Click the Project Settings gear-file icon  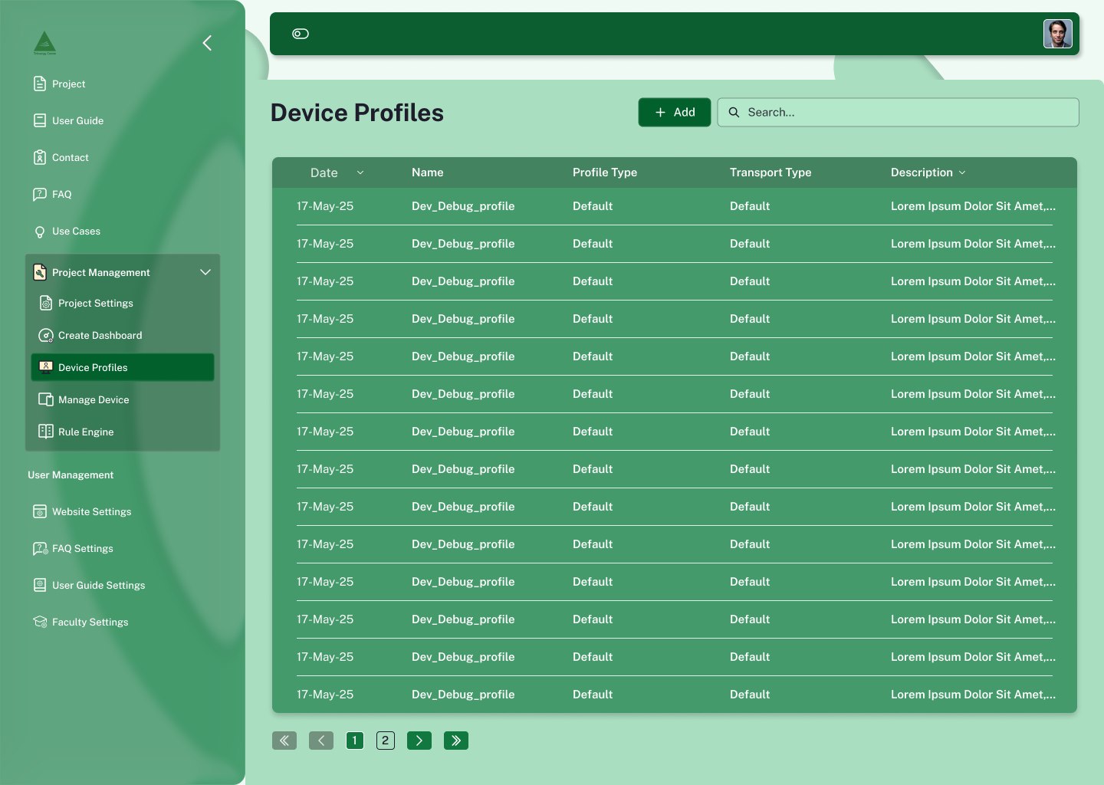[x=46, y=303]
